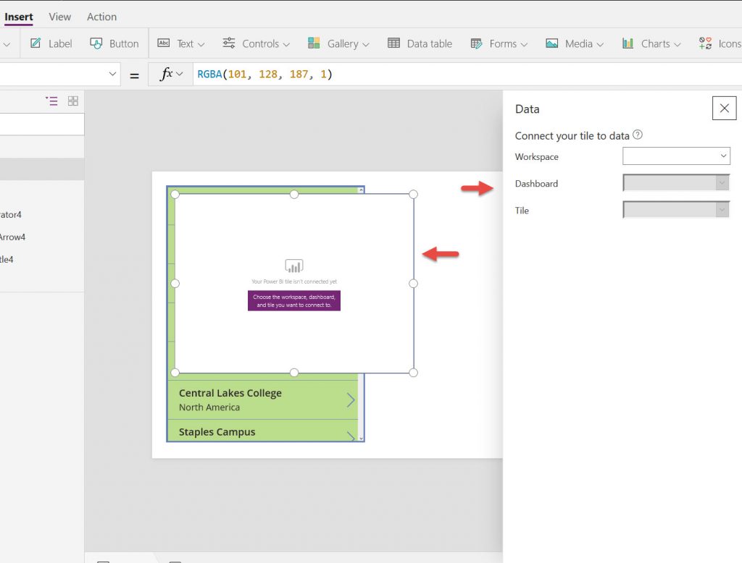This screenshot has height=563, width=742.
Task: Switch to the Action tab
Action: [101, 17]
